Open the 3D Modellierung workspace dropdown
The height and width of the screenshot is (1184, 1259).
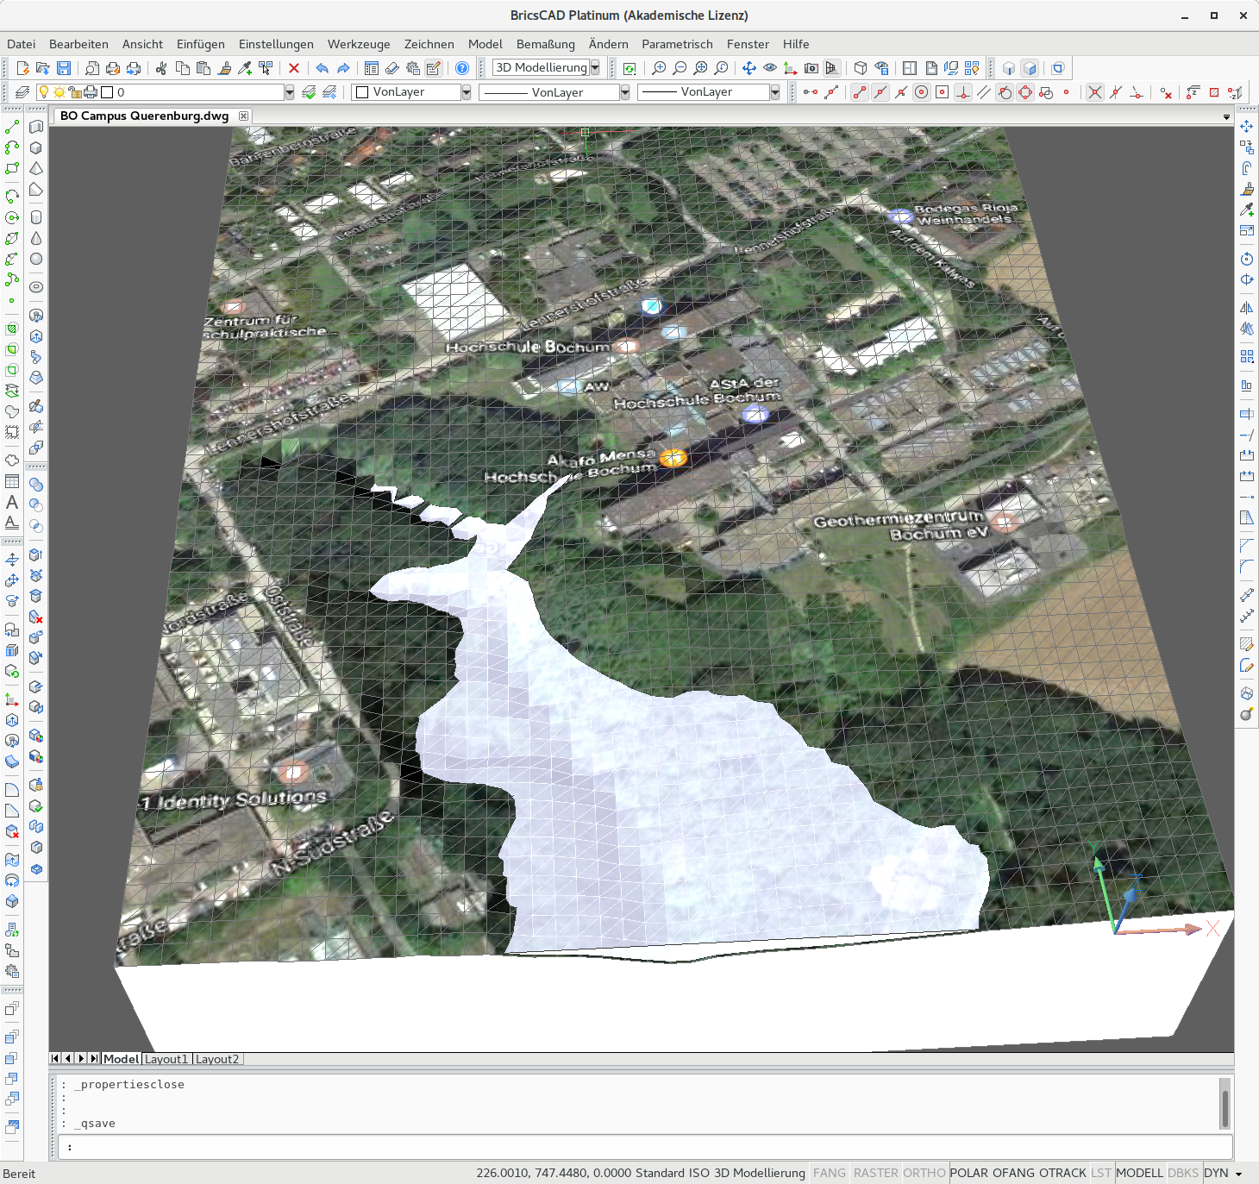coord(595,68)
